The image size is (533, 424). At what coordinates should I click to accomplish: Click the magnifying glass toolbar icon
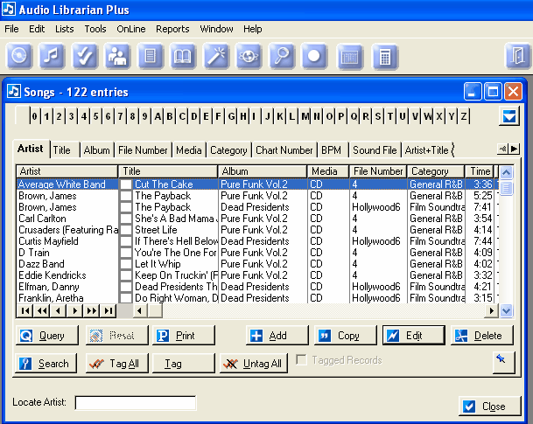click(x=282, y=56)
